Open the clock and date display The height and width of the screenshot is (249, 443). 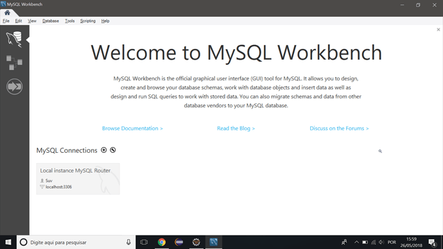pyautogui.click(x=412, y=242)
